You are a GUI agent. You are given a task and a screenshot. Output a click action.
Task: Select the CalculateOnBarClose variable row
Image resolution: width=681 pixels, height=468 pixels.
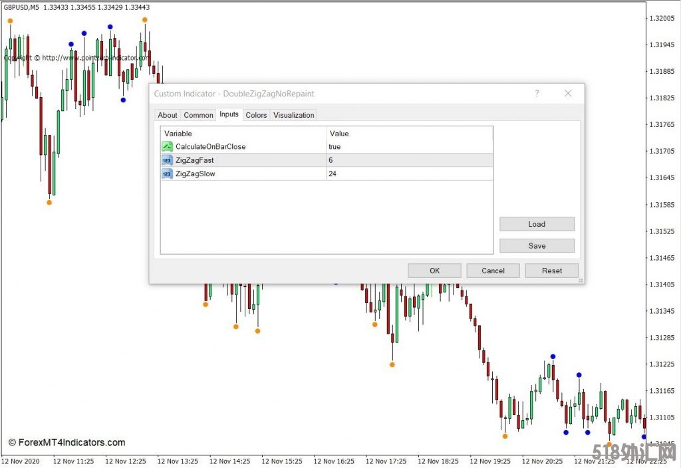pyautogui.click(x=327, y=147)
